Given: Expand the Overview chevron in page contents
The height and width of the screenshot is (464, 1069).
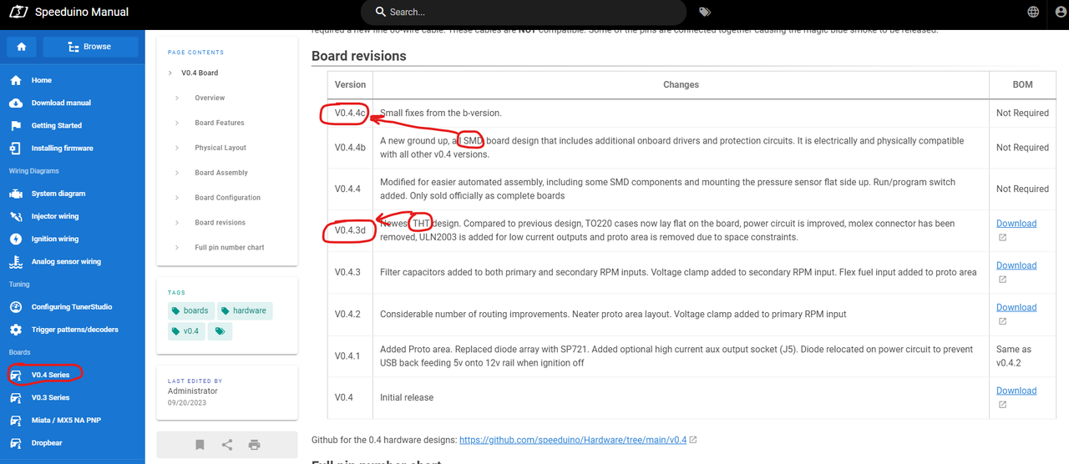Looking at the screenshot, I should 177,98.
